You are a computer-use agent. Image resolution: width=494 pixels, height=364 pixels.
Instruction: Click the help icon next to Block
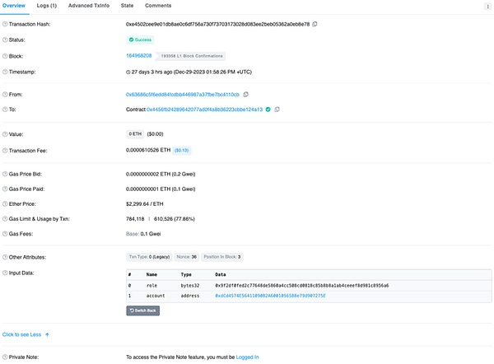[5, 55]
